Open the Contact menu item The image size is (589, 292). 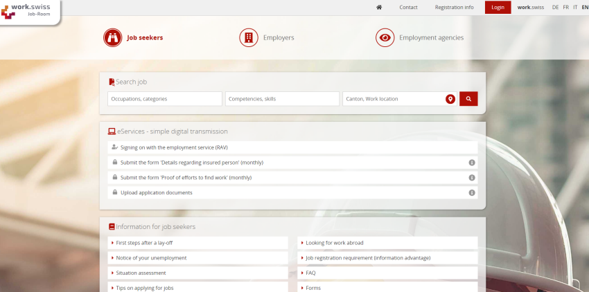(x=408, y=8)
